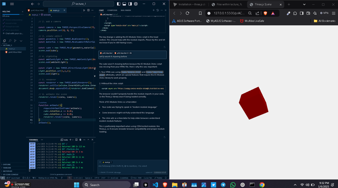Viewport: 338px width, 188px height.
Task: Kill terminal with trash icon
Action: [x=80, y=140]
